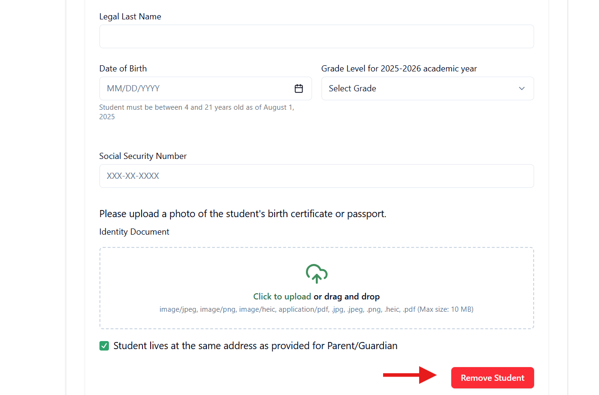This screenshot has height=395, width=599.
Task: Click the MM/DD/YYYY date of birth field
Action: (x=206, y=88)
